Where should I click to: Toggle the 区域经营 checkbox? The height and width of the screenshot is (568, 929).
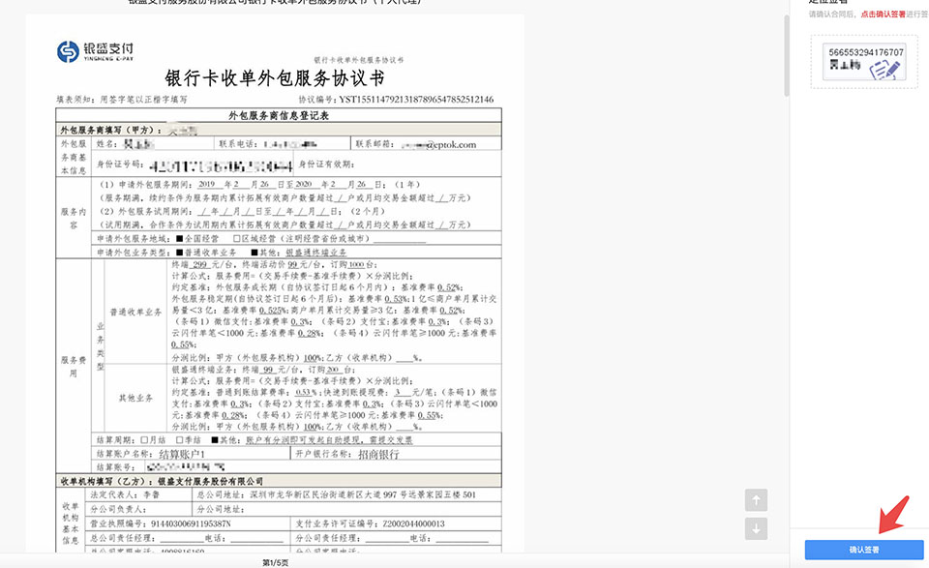click(236, 239)
